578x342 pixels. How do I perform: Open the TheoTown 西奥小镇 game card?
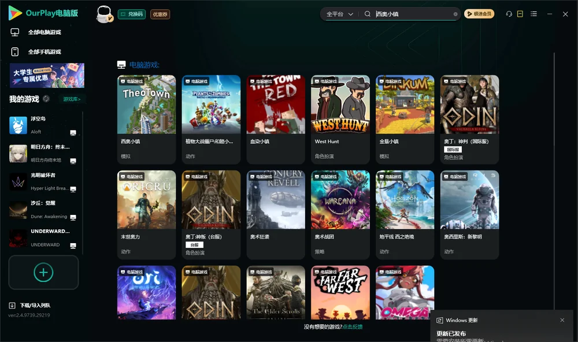[146, 120]
